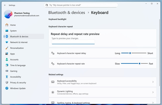Image resolution: width=162 pixels, height=105 pixels.
Task: Expand Dynamic Lighting chevron
Action: pyautogui.click(x=153, y=92)
